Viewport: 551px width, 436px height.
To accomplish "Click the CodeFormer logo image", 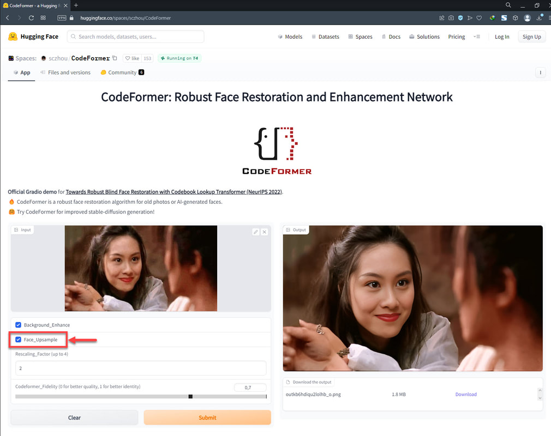I will tap(277, 151).
